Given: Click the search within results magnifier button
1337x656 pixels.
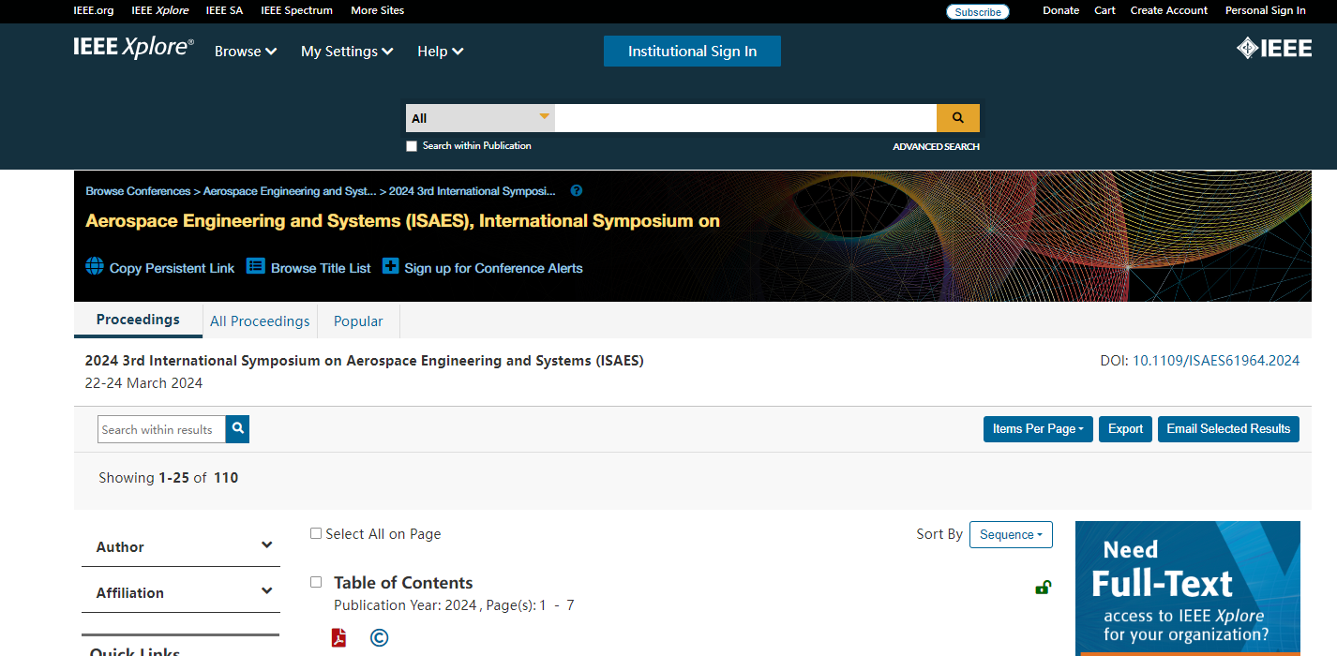Looking at the screenshot, I should [238, 429].
